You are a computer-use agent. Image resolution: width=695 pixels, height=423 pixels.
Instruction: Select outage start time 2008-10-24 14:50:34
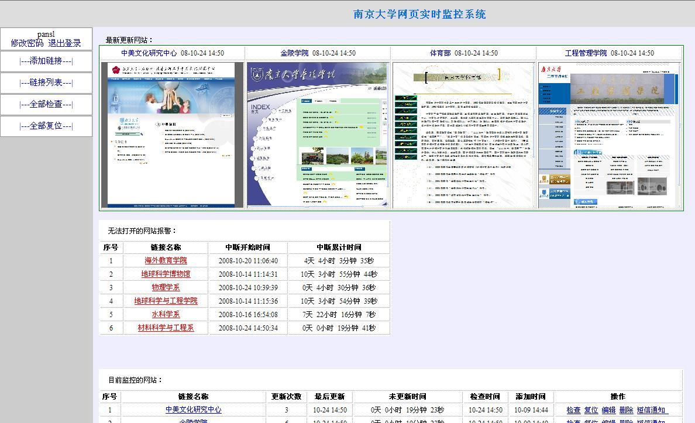point(248,328)
